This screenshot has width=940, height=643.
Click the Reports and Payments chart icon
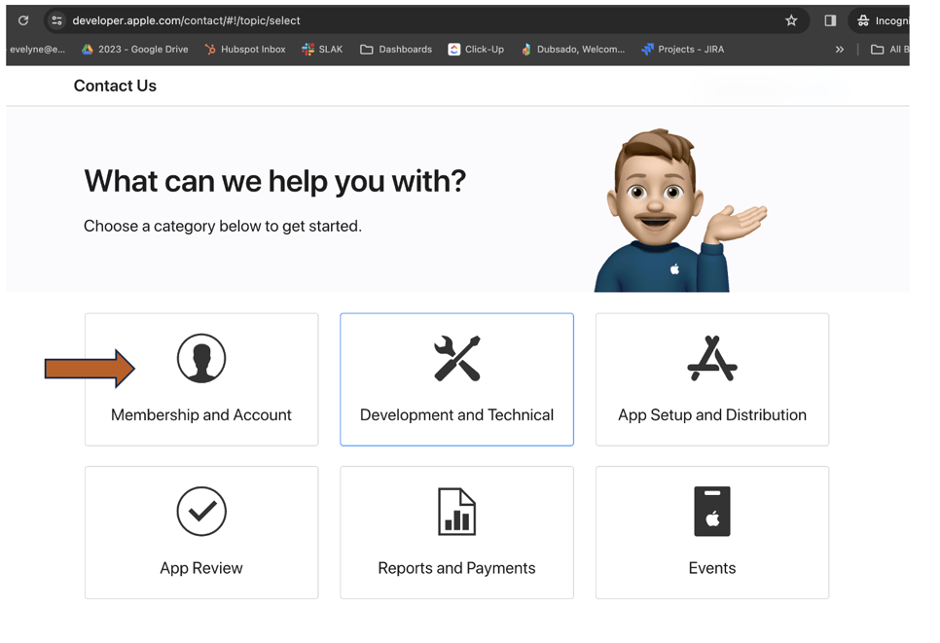[456, 512]
